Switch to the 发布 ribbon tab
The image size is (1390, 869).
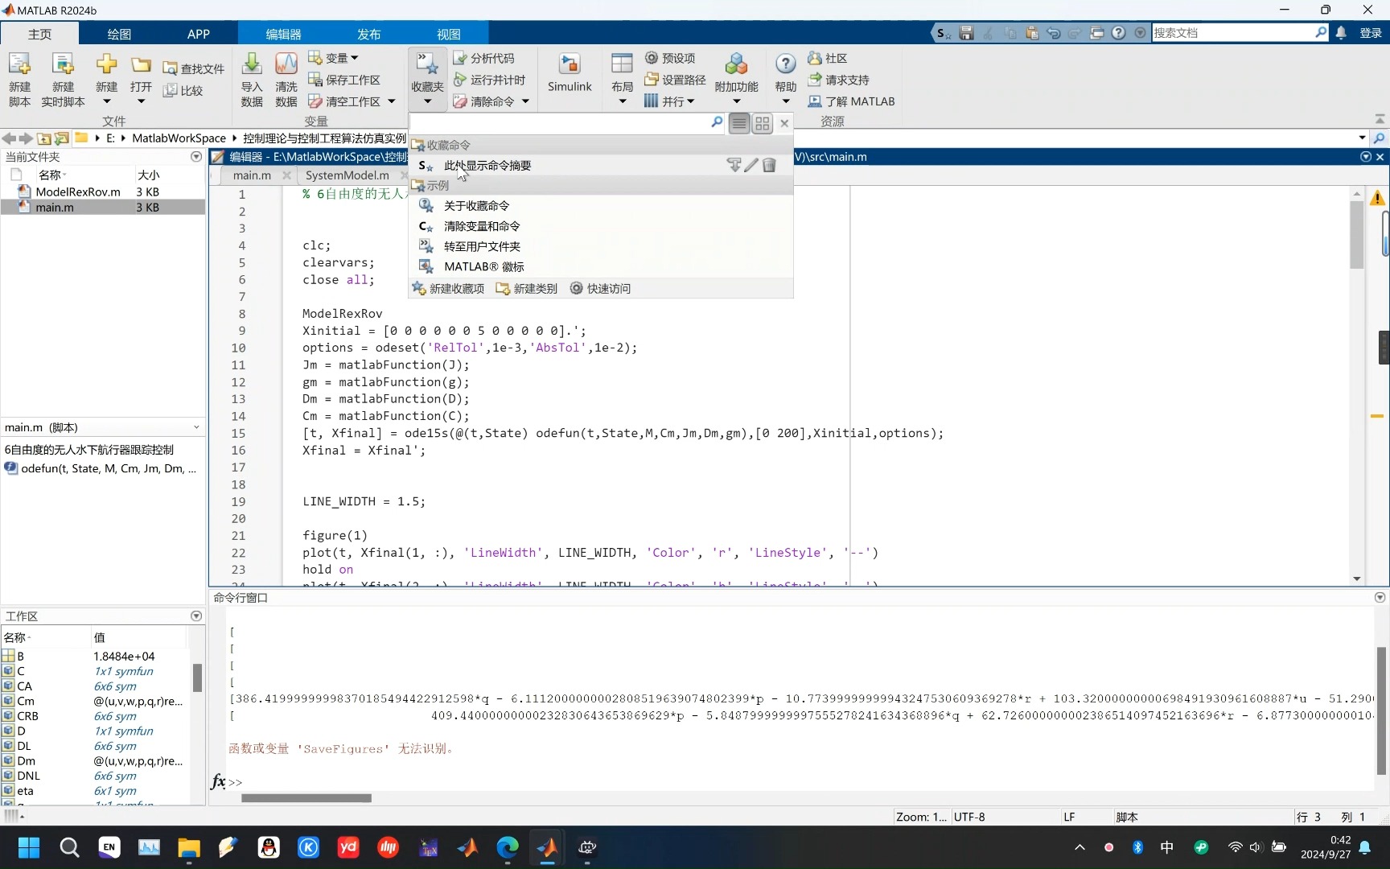click(368, 34)
